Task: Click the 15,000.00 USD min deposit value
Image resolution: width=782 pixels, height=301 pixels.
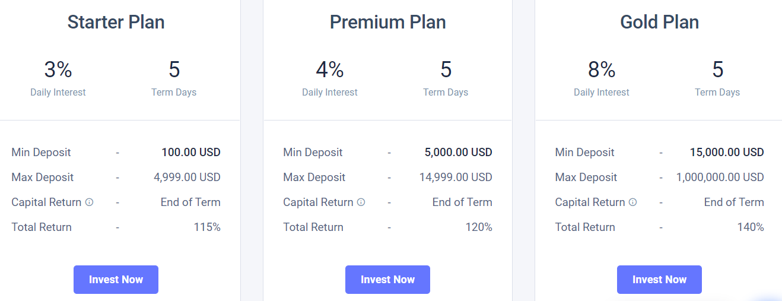Action: pos(727,153)
